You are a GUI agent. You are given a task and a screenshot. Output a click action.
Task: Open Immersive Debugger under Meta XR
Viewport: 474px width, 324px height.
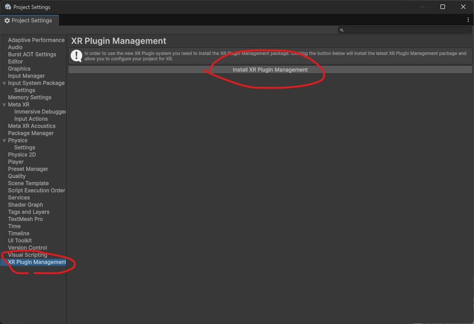pyautogui.click(x=40, y=111)
